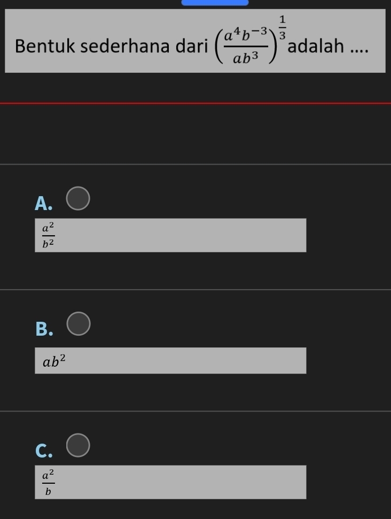Screen dimensions: 391x519
Task: Click the word 'adalah' in question
Action: pyautogui.click(x=316, y=45)
